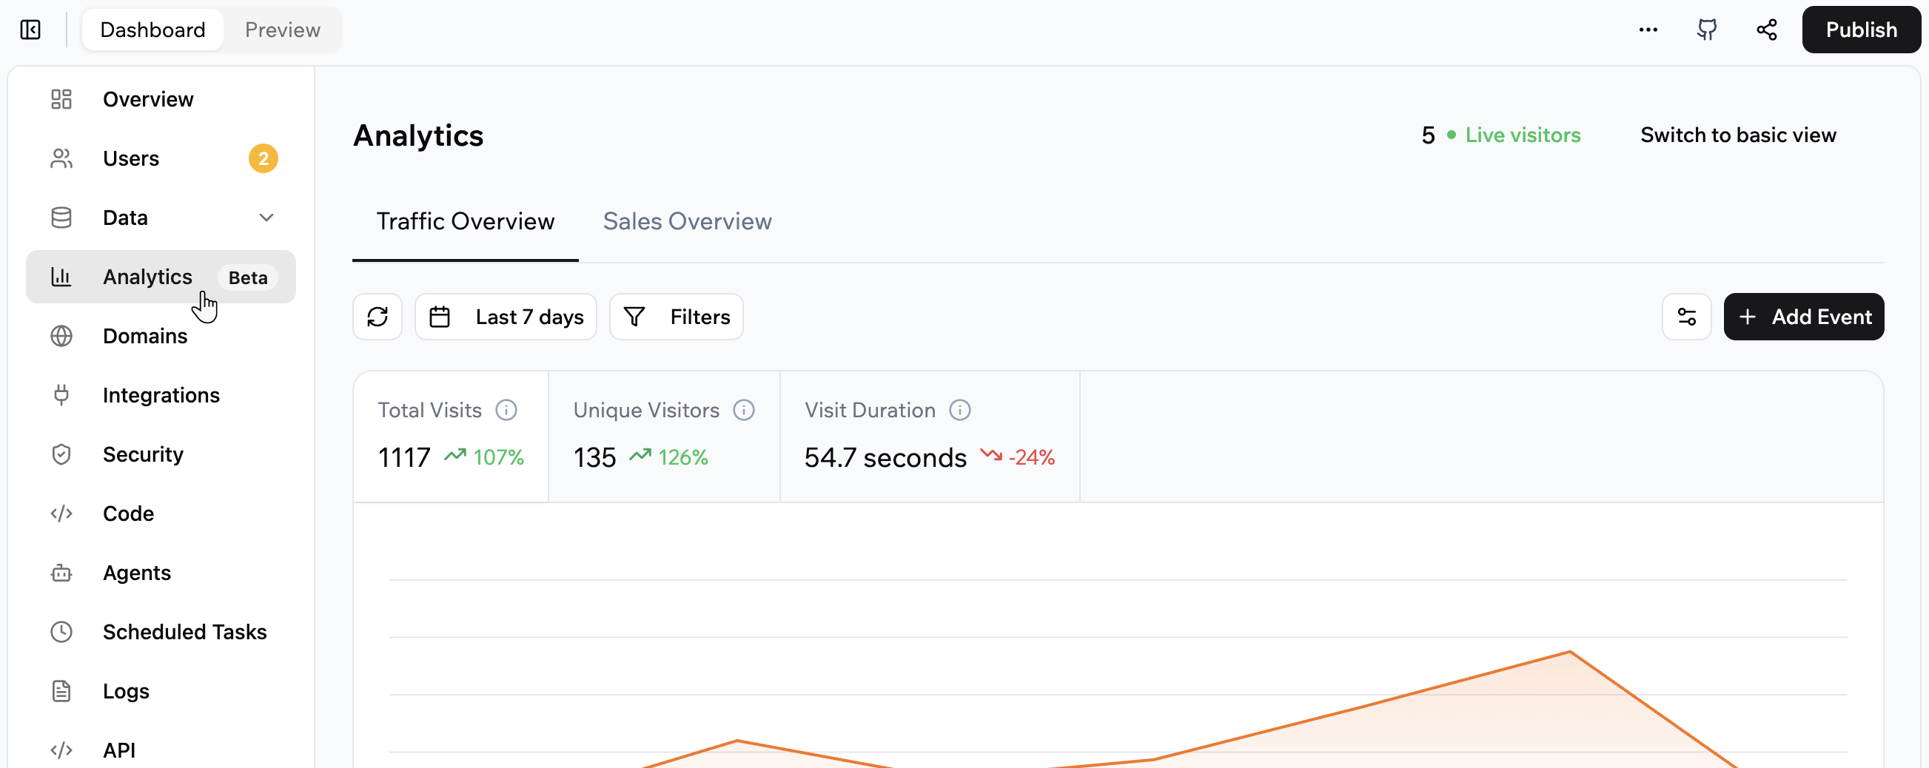Screen dimensions: 1929x768
Task: Navigate to Scheduled Tasks
Action: [184, 632]
